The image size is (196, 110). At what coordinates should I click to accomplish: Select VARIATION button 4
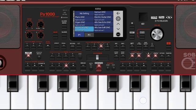pos(73,68)
